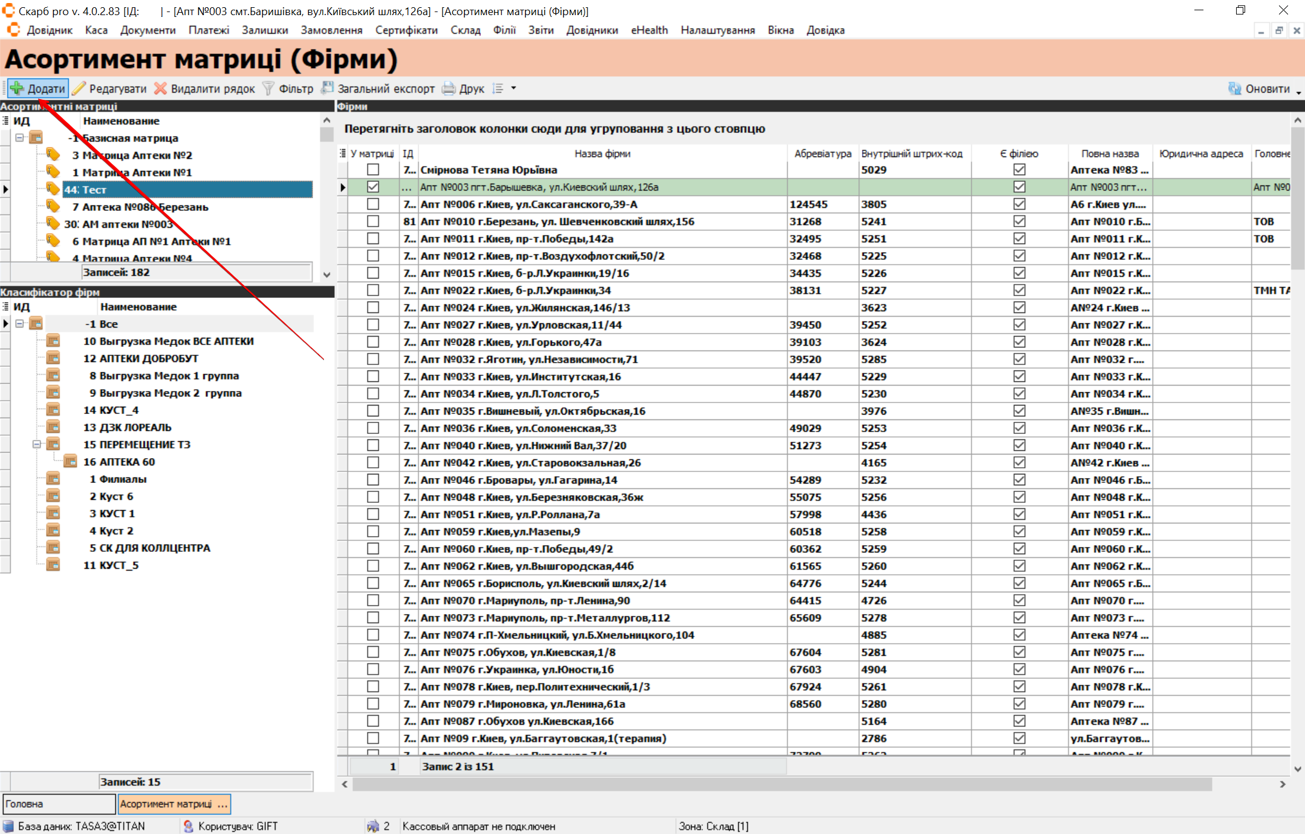The image size is (1305, 834).
Task: Switch to the Головна tab
Action: [x=59, y=804]
